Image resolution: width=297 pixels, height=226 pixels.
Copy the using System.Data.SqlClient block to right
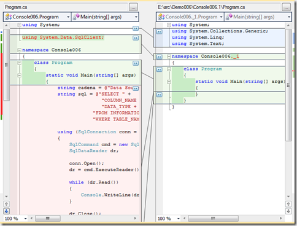pos(136,38)
